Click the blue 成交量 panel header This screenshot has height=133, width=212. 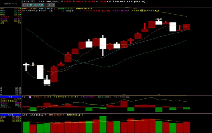[11, 115]
